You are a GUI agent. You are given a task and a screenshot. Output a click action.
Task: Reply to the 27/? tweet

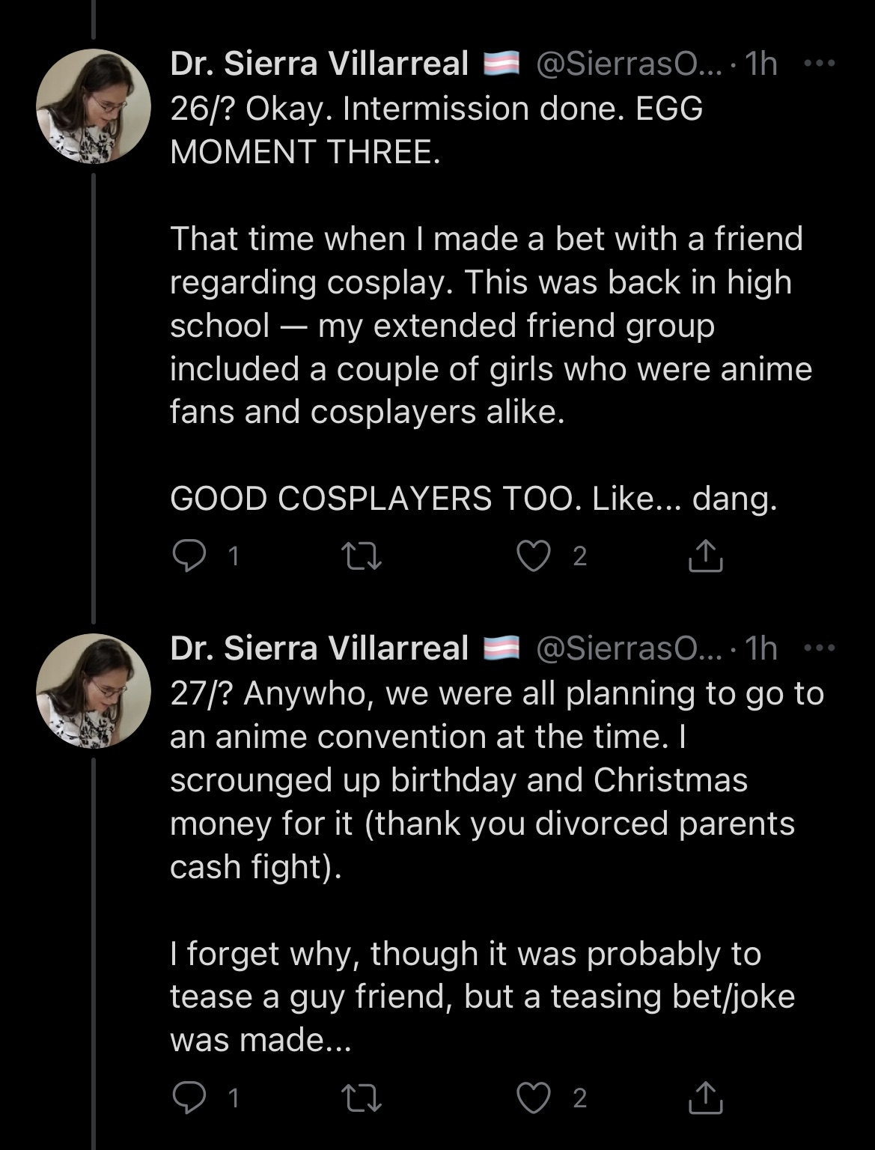coord(189,1098)
